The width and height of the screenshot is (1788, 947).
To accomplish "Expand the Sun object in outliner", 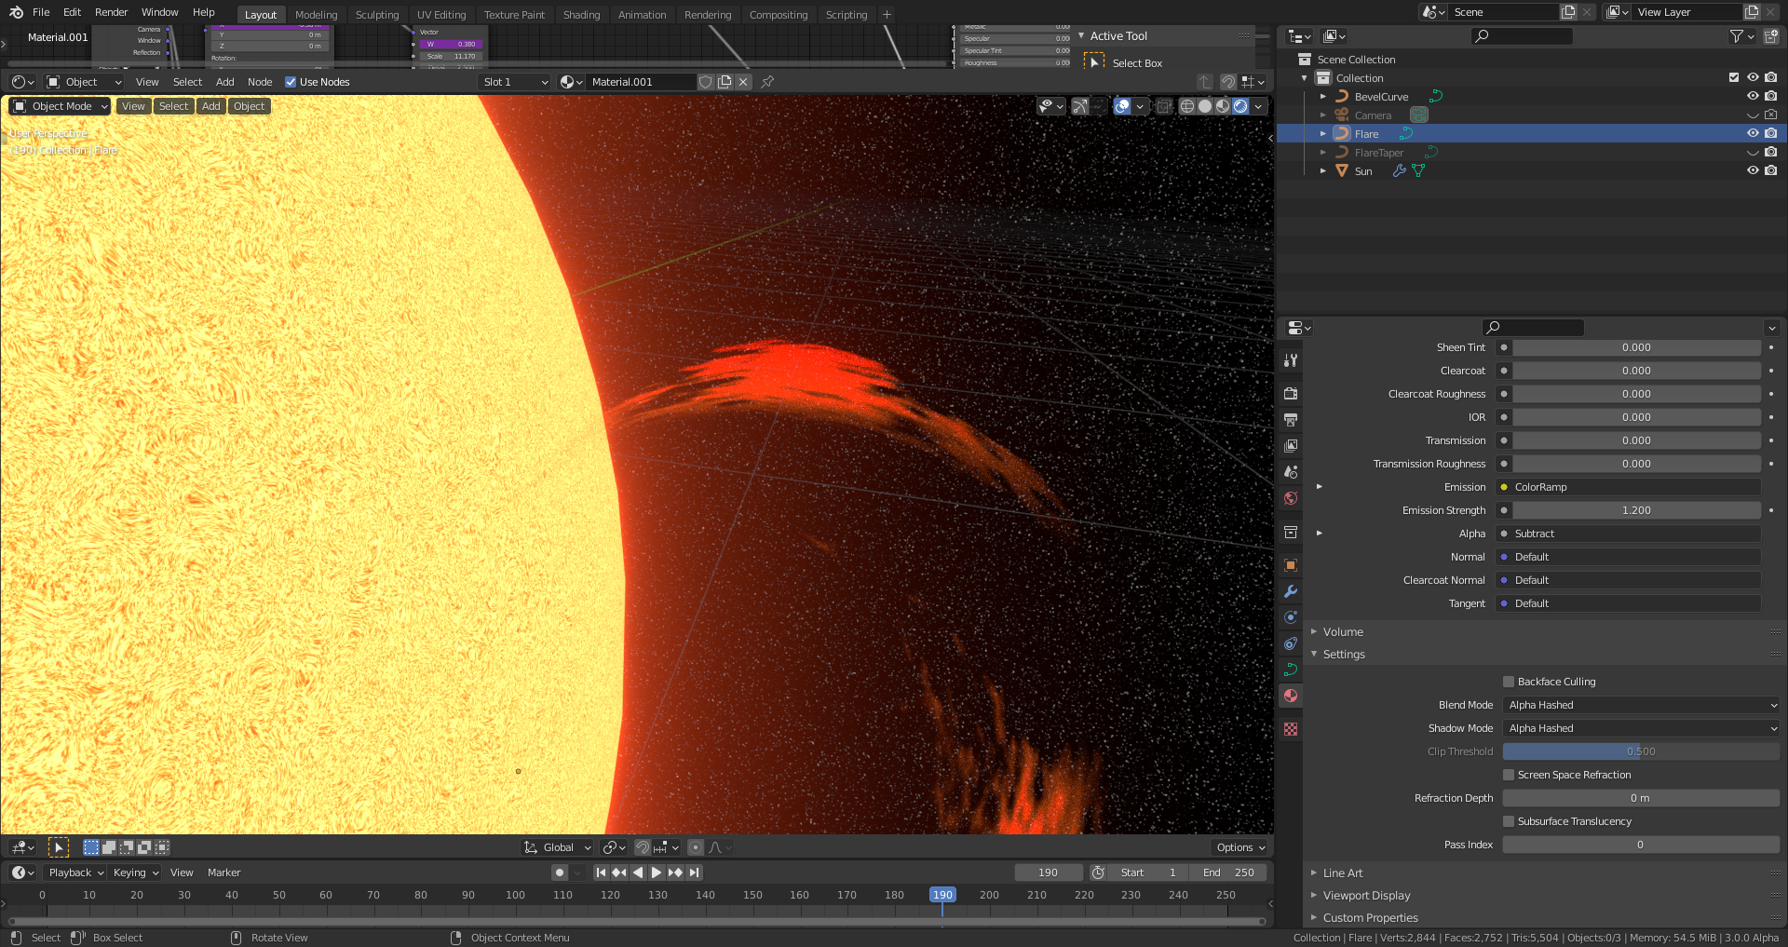I will [x=1323, y=171].
